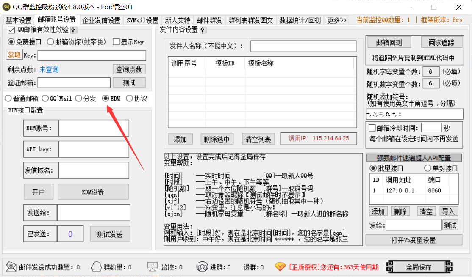Viewport: 472px width, 277px height.
Task: Click the envelope icon for 邮件发送成功数量
Action: click(x=11, y=266)
